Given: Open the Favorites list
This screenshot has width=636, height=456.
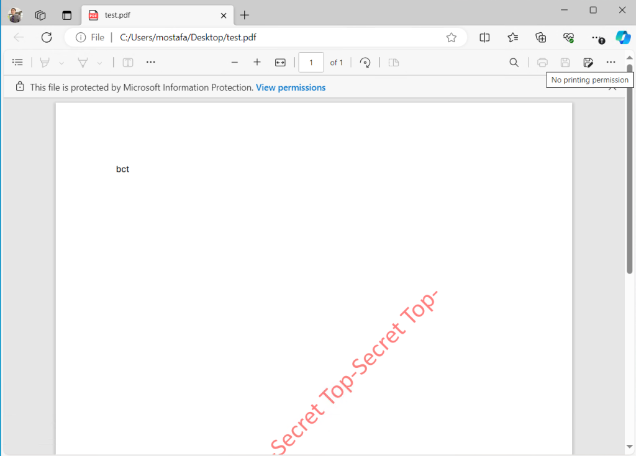Looking at the screenshot, I should pos(512,38).
